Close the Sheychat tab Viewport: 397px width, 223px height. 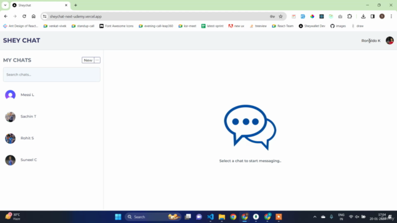(66, 5)
